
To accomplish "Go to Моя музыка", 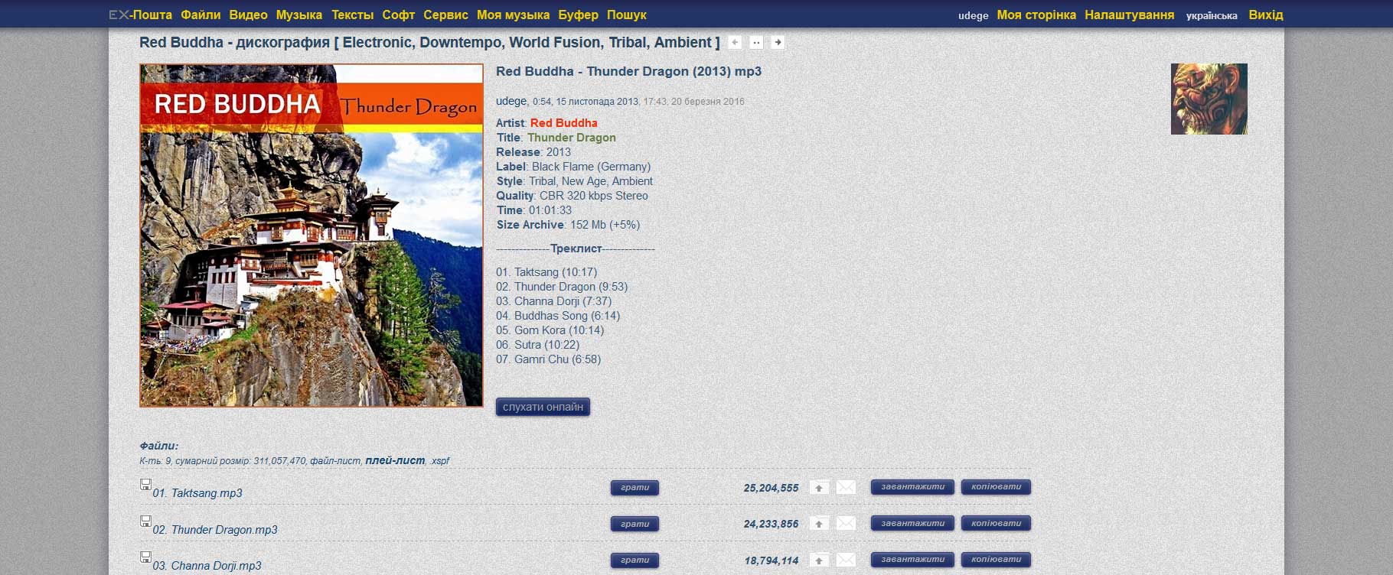I will coord(513,15).
